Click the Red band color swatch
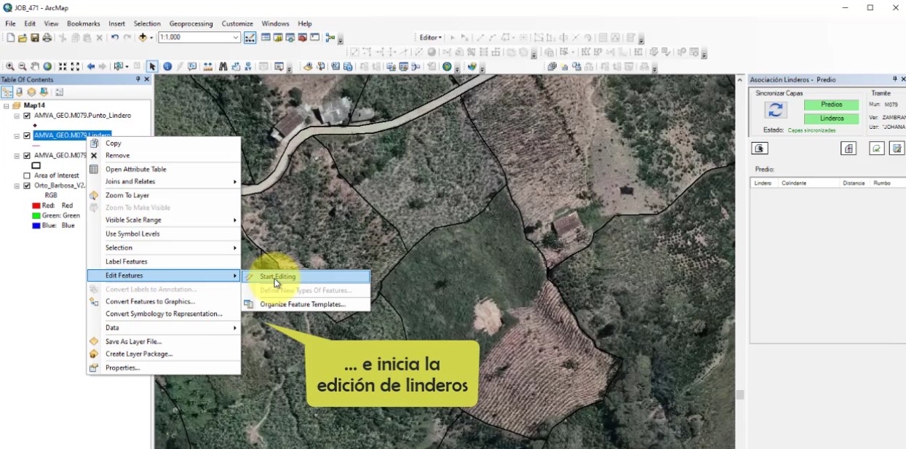Image resolution: width=906 pixels, height=449 pixels. tap(36, 206)
